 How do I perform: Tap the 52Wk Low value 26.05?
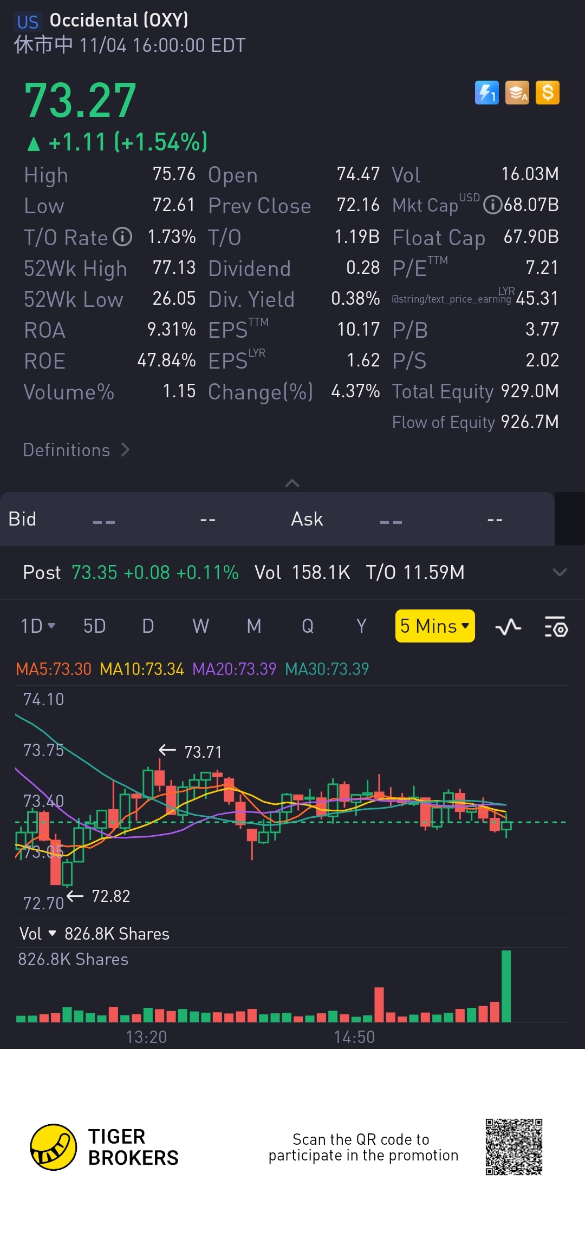[174, 298]
